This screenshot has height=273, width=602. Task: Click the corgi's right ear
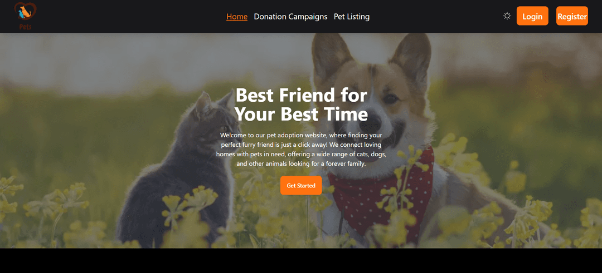click(x=411, y=57)
